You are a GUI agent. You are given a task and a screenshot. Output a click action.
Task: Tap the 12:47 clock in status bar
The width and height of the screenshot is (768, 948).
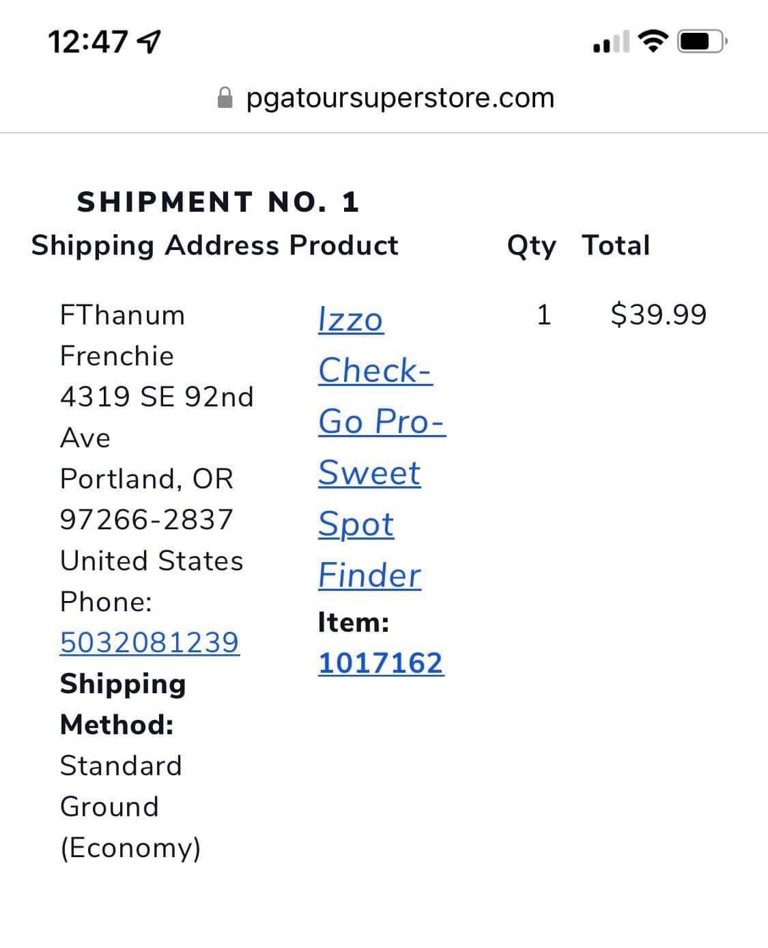88,42
